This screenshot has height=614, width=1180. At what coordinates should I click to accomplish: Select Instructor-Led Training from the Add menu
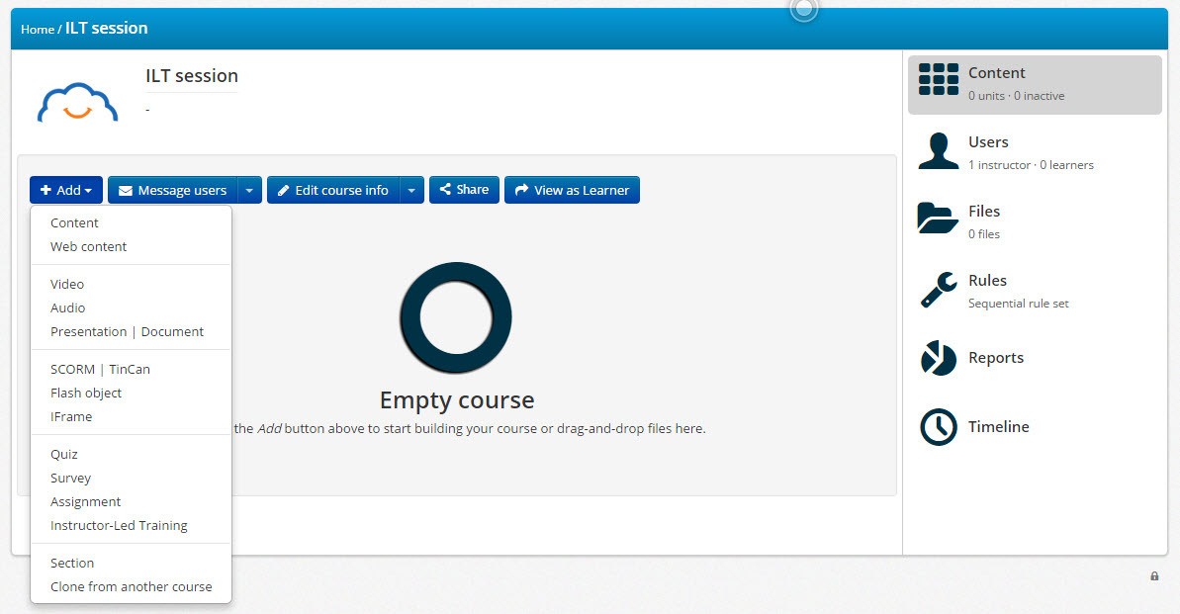tap(119, 526)
